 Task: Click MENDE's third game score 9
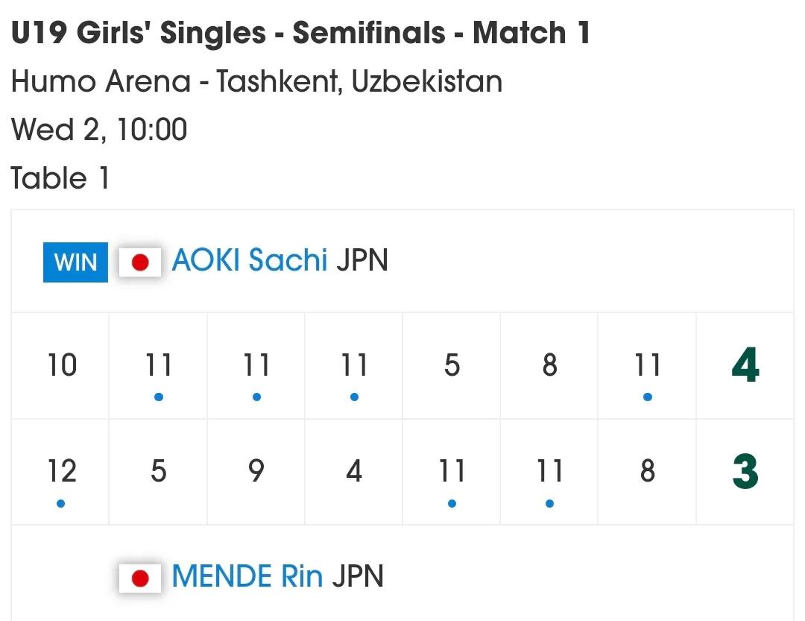click(256, 471)
